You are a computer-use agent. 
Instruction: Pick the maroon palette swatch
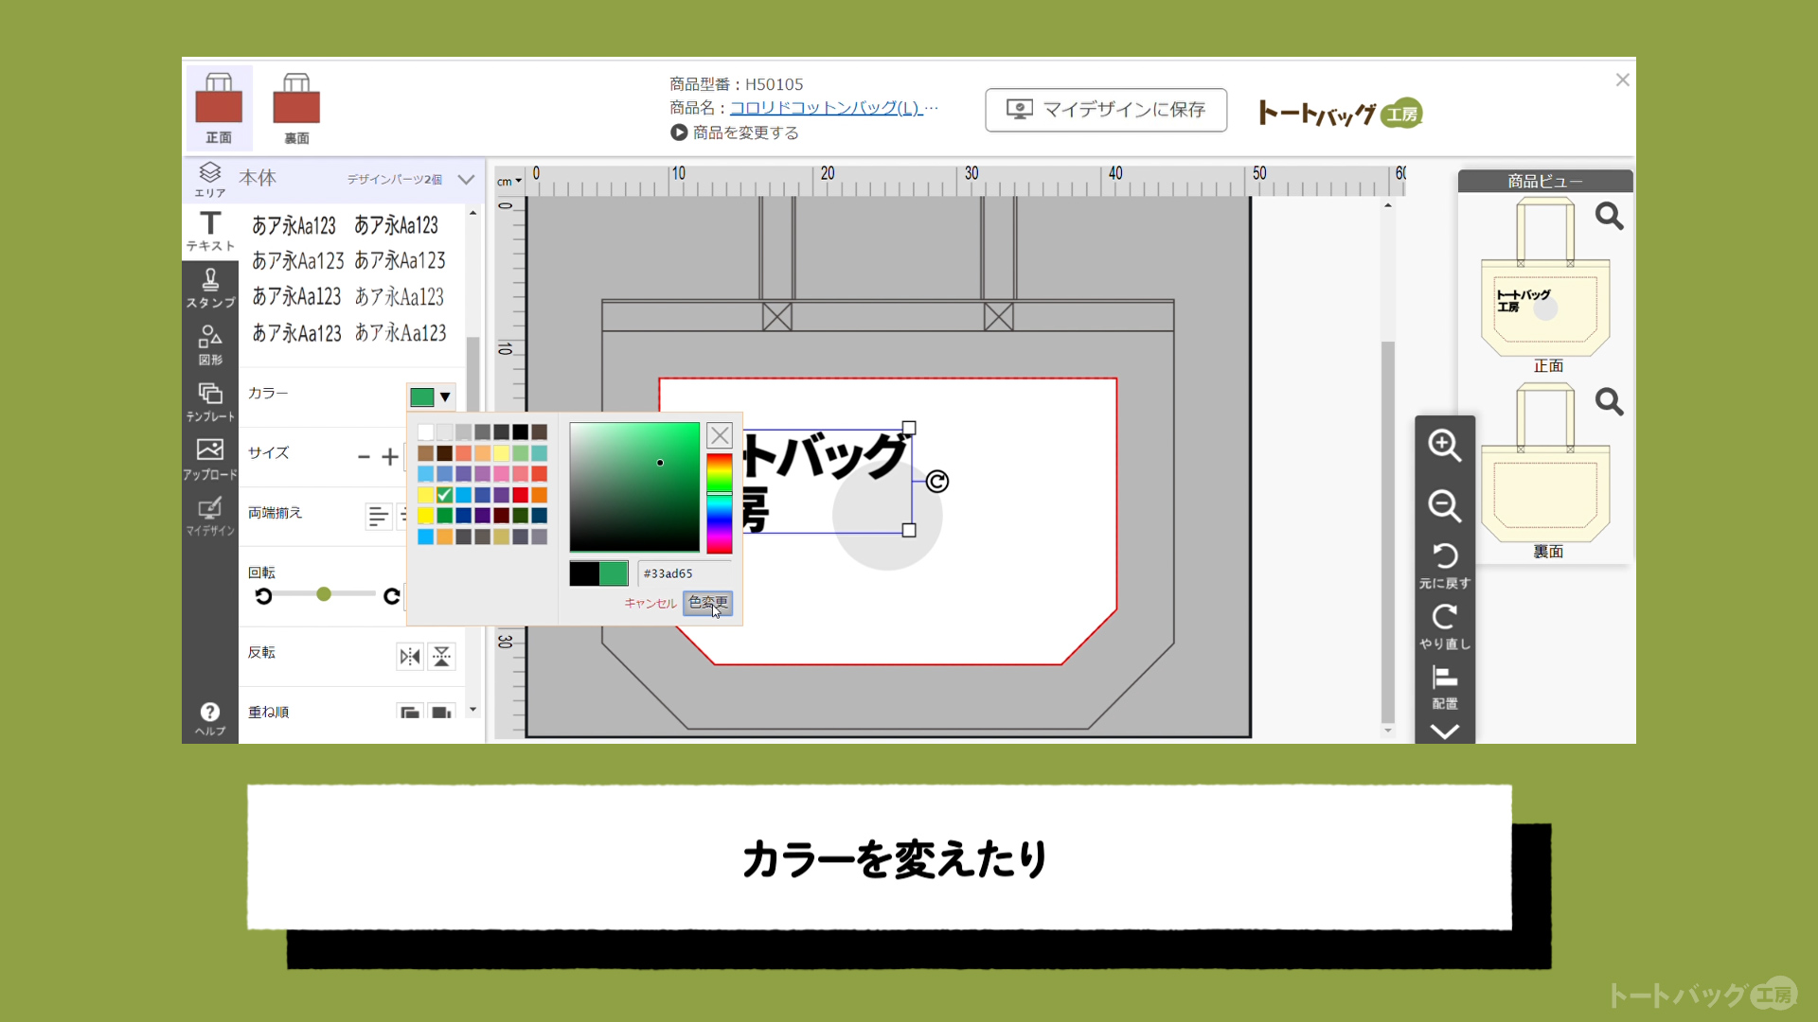click(x=501, y=516)
